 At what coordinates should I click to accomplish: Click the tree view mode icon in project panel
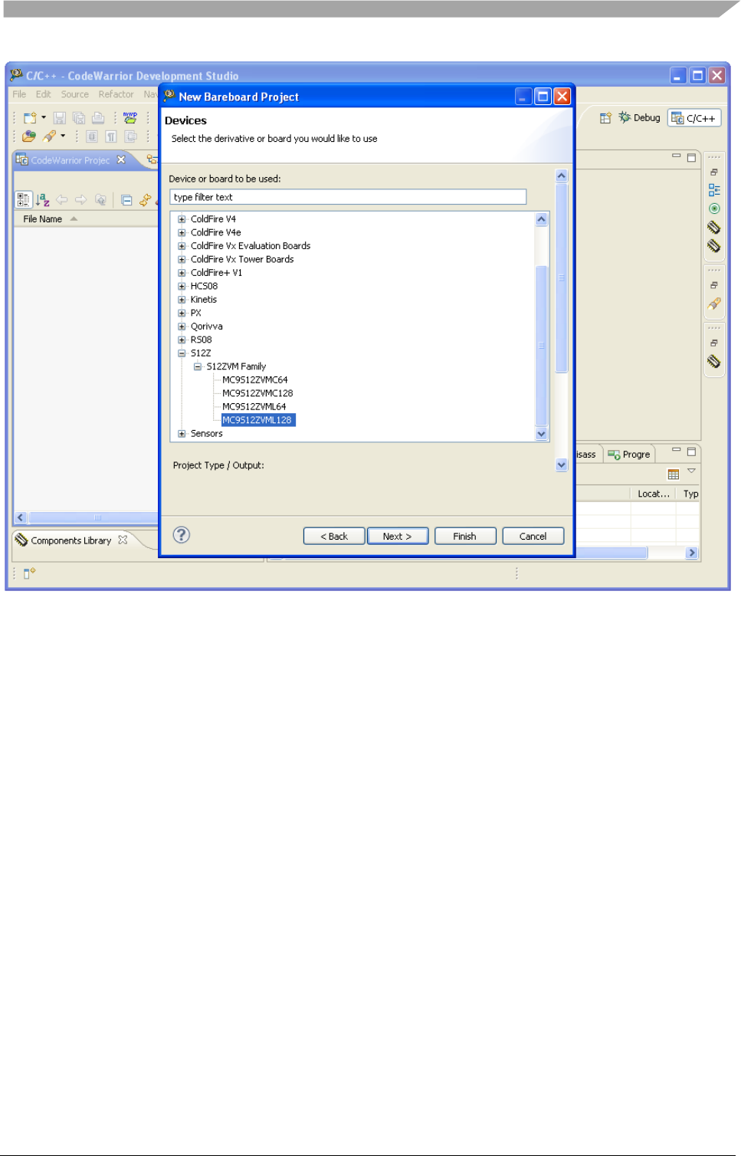24,200
